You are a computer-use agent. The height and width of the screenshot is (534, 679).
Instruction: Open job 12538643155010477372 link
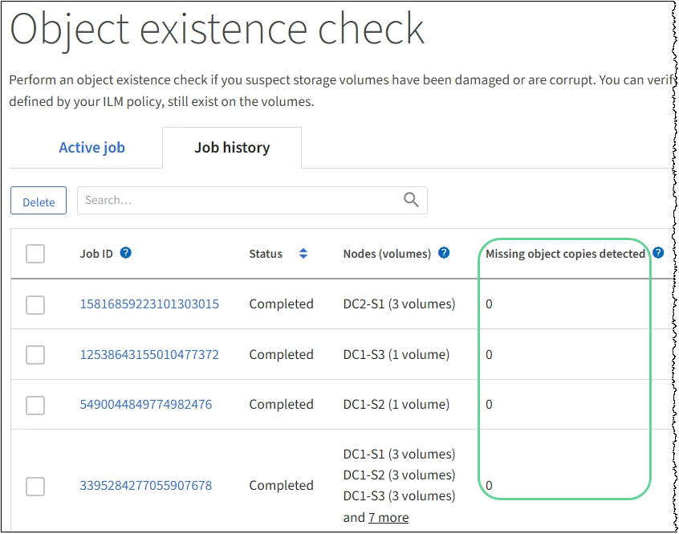point(149,355)
